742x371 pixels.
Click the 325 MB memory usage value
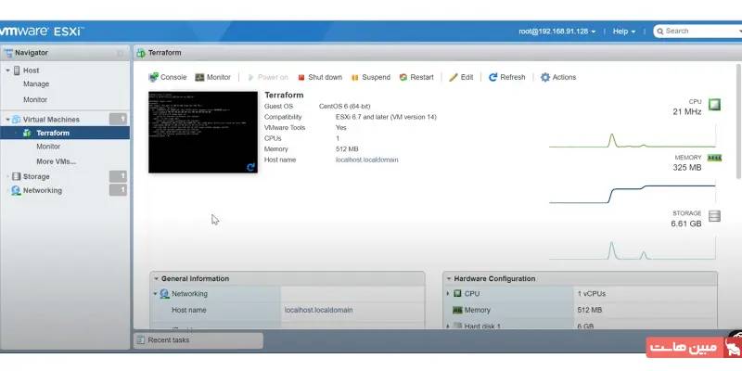(687, 168)
